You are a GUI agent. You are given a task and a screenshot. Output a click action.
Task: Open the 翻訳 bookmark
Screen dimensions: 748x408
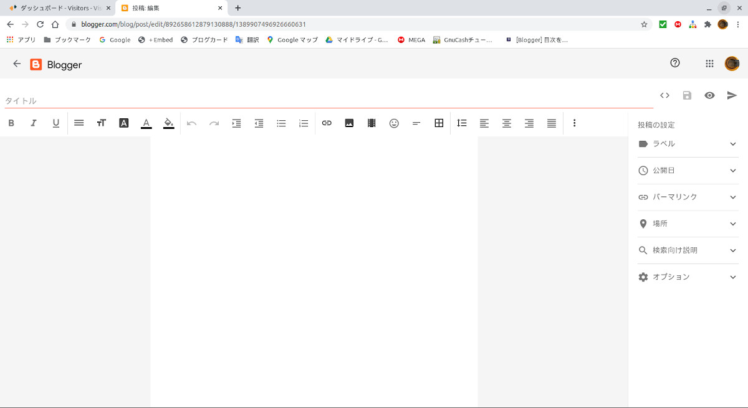[247, 40]
